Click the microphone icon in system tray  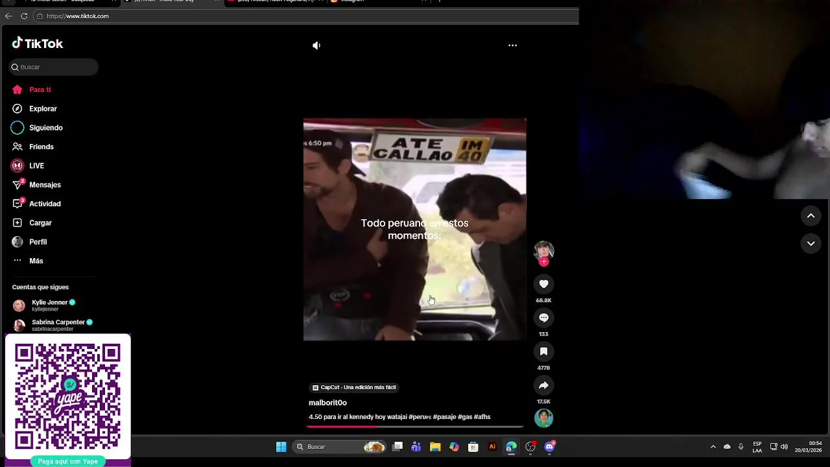click(x=741, y=447)
